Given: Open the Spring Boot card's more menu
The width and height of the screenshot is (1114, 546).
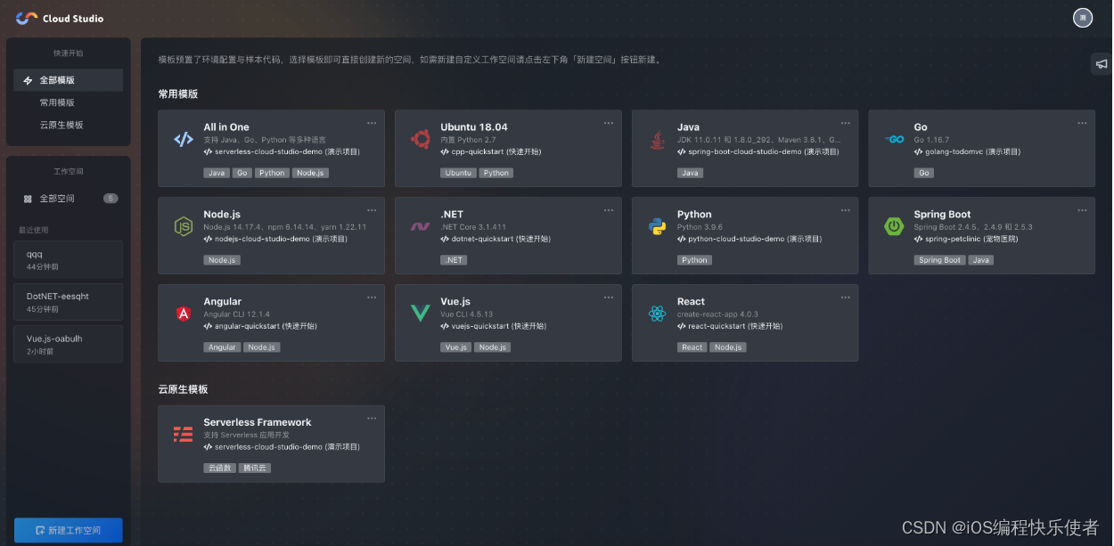Looking at the screenshot, I should click(1082, 210).
